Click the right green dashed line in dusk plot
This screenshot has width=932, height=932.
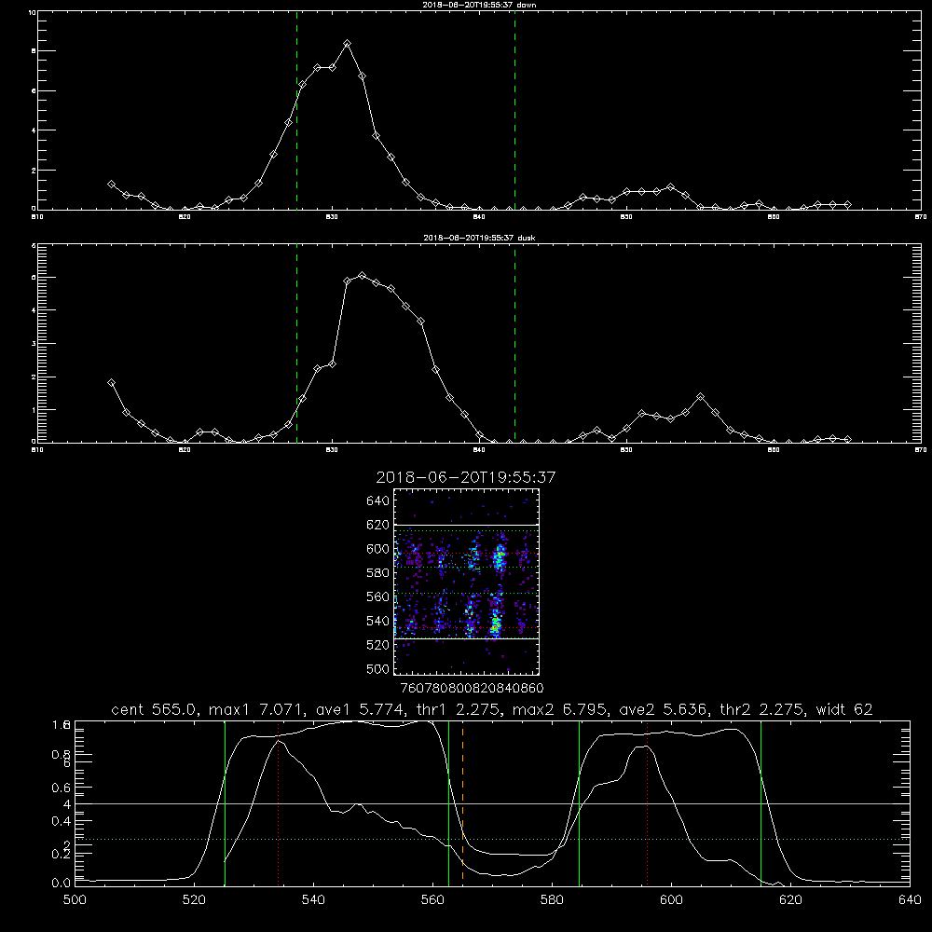click(514, 343)
